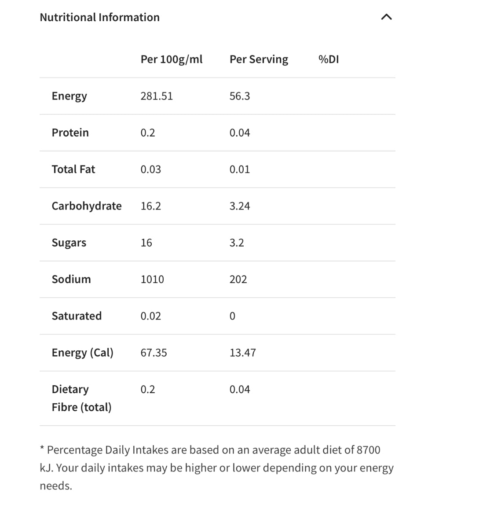Viewport: 483px width, 508px height.
Task: Click the Sugars row label
Action: 69,243
